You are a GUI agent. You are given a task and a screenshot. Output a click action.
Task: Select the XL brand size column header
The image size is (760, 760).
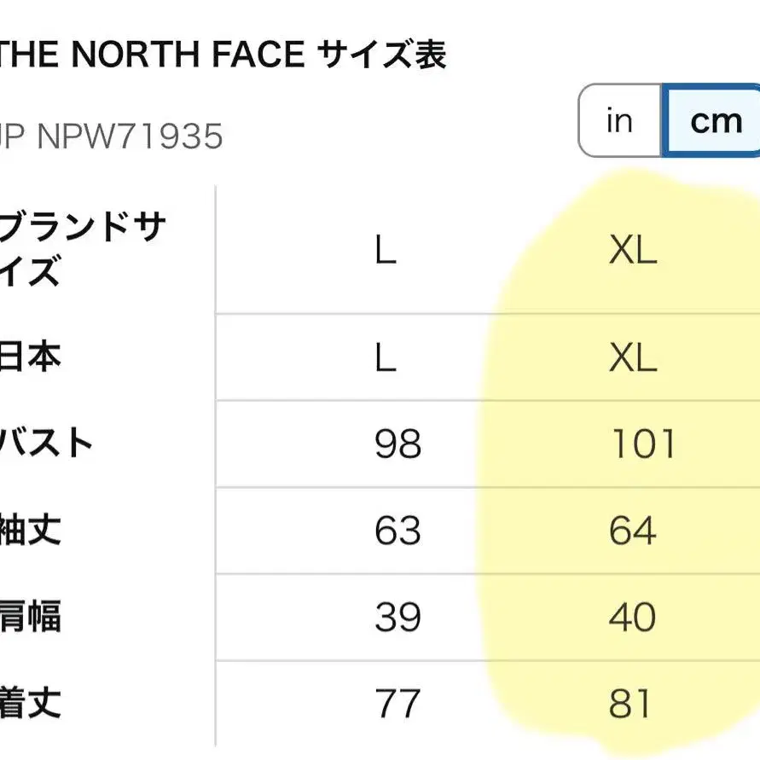pos(633,251)
